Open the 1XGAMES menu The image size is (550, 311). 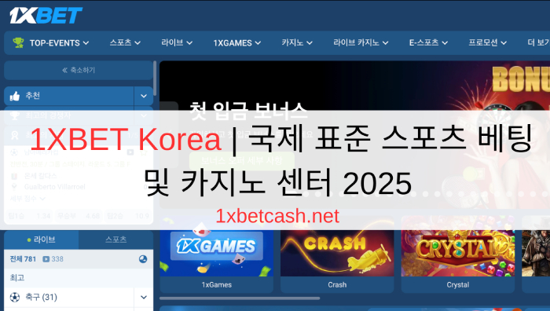237,42
